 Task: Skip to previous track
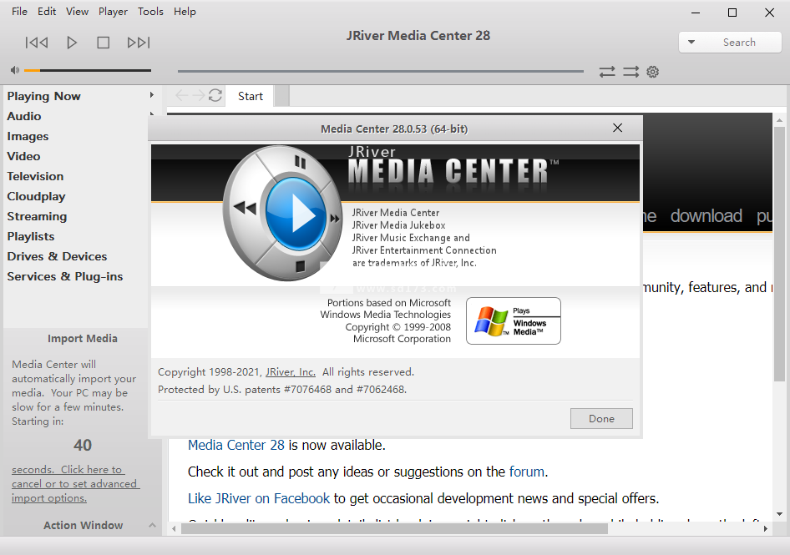click(37, 43)
